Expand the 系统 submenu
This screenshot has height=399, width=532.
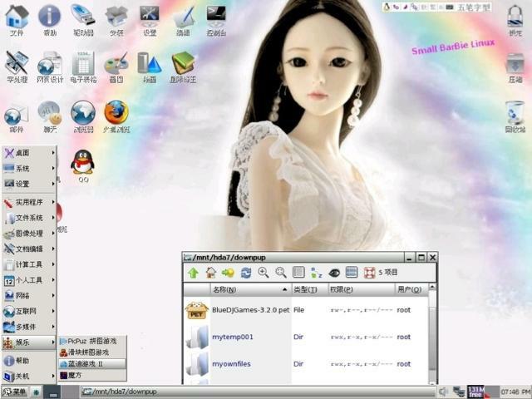point(28,168)
